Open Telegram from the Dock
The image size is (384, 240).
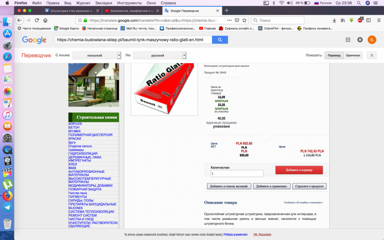7,207
